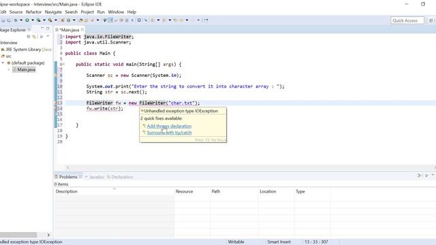This screenshot has height=245, width=436.
Task: Select the JRE System Library node
Action: coord(26,50)
